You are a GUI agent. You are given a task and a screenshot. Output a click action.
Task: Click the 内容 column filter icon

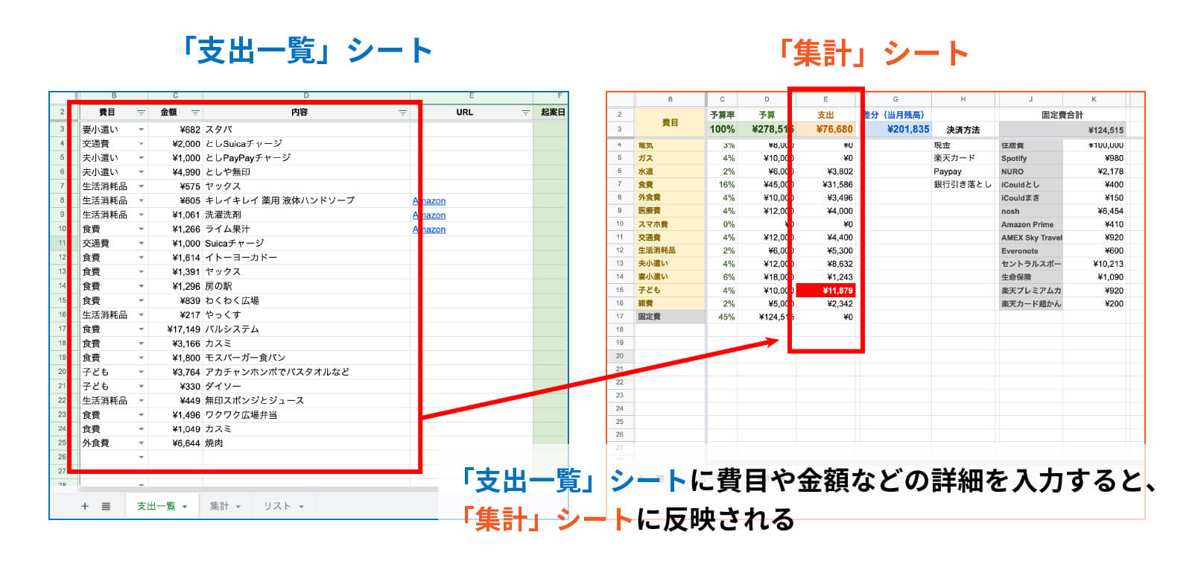pos(402,113)
